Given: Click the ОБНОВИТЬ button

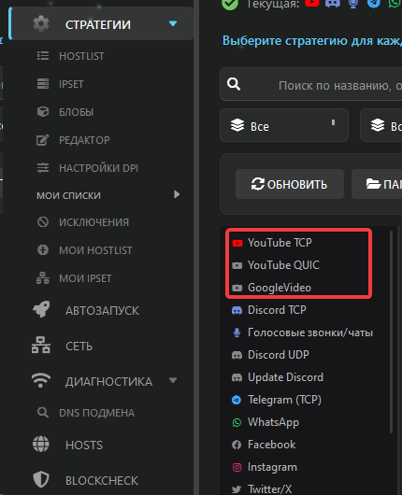Looking at the screenshot, I should coord(290,184).
